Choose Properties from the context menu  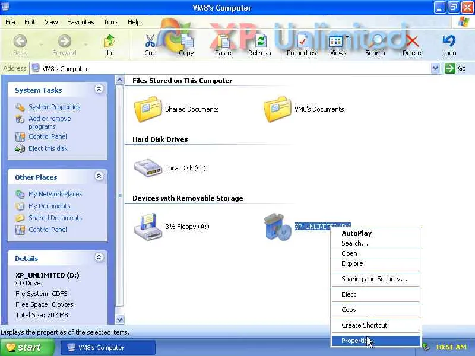point(376,341)
